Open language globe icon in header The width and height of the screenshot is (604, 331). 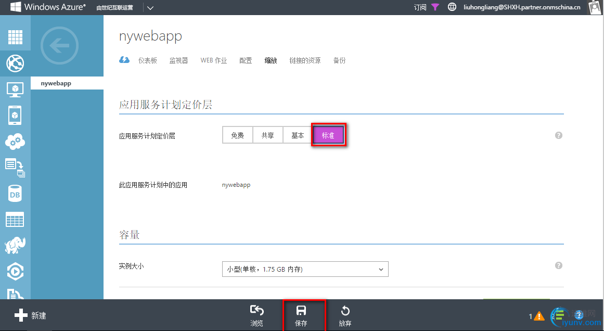pos(452,7)
